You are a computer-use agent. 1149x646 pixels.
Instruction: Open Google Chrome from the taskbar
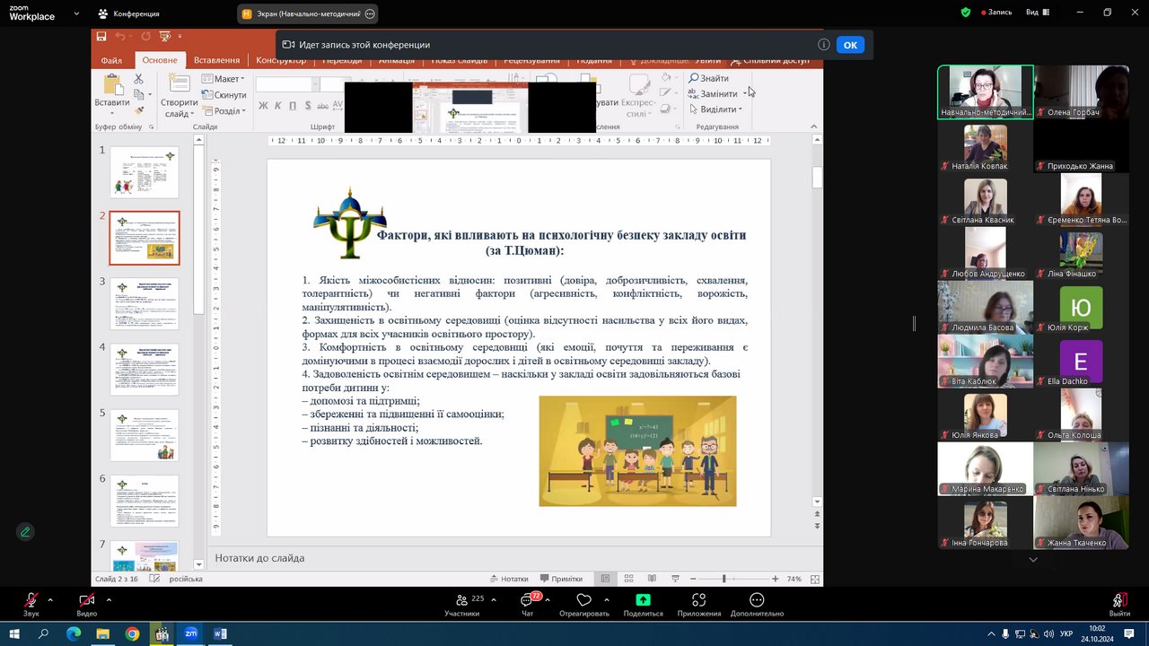(132, 633)
